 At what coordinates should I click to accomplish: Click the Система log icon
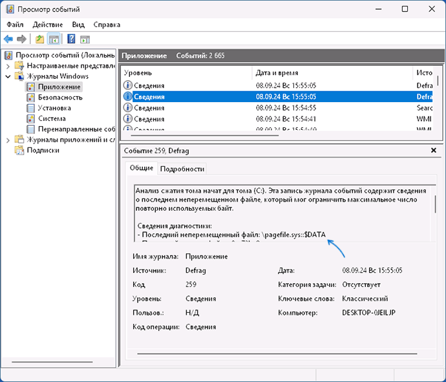point(30,119)
